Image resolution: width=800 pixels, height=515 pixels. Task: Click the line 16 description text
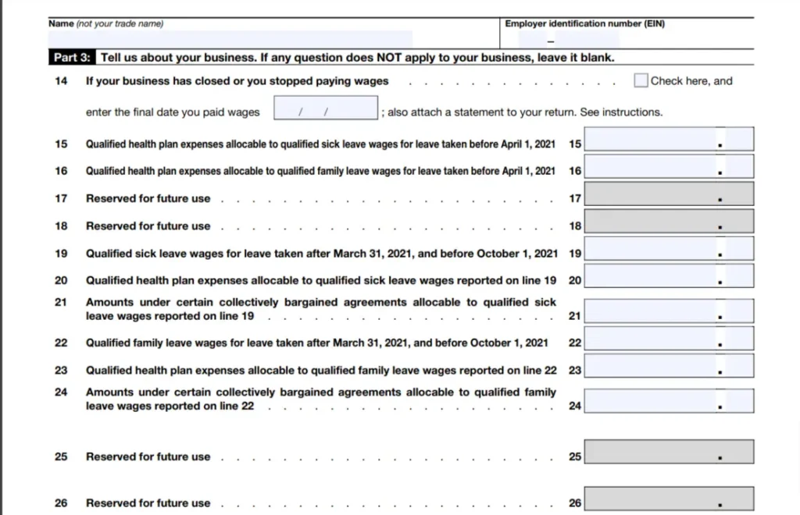pos(320,171)
